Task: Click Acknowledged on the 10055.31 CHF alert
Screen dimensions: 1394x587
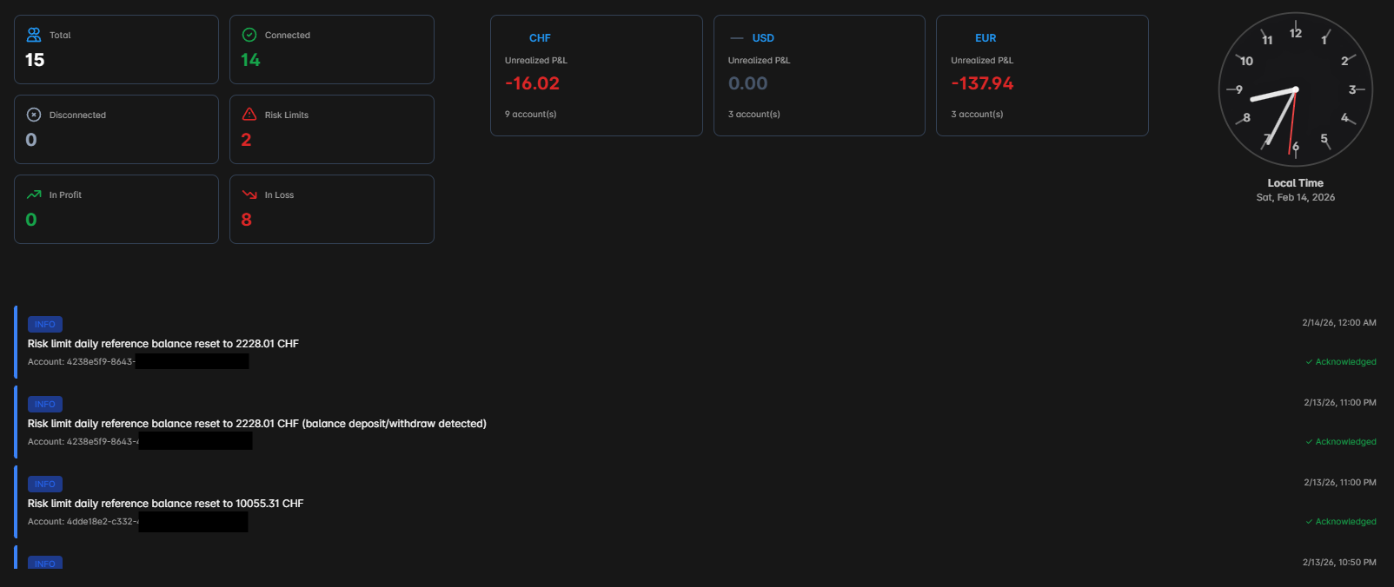Action: click(x=1341, y=521)
